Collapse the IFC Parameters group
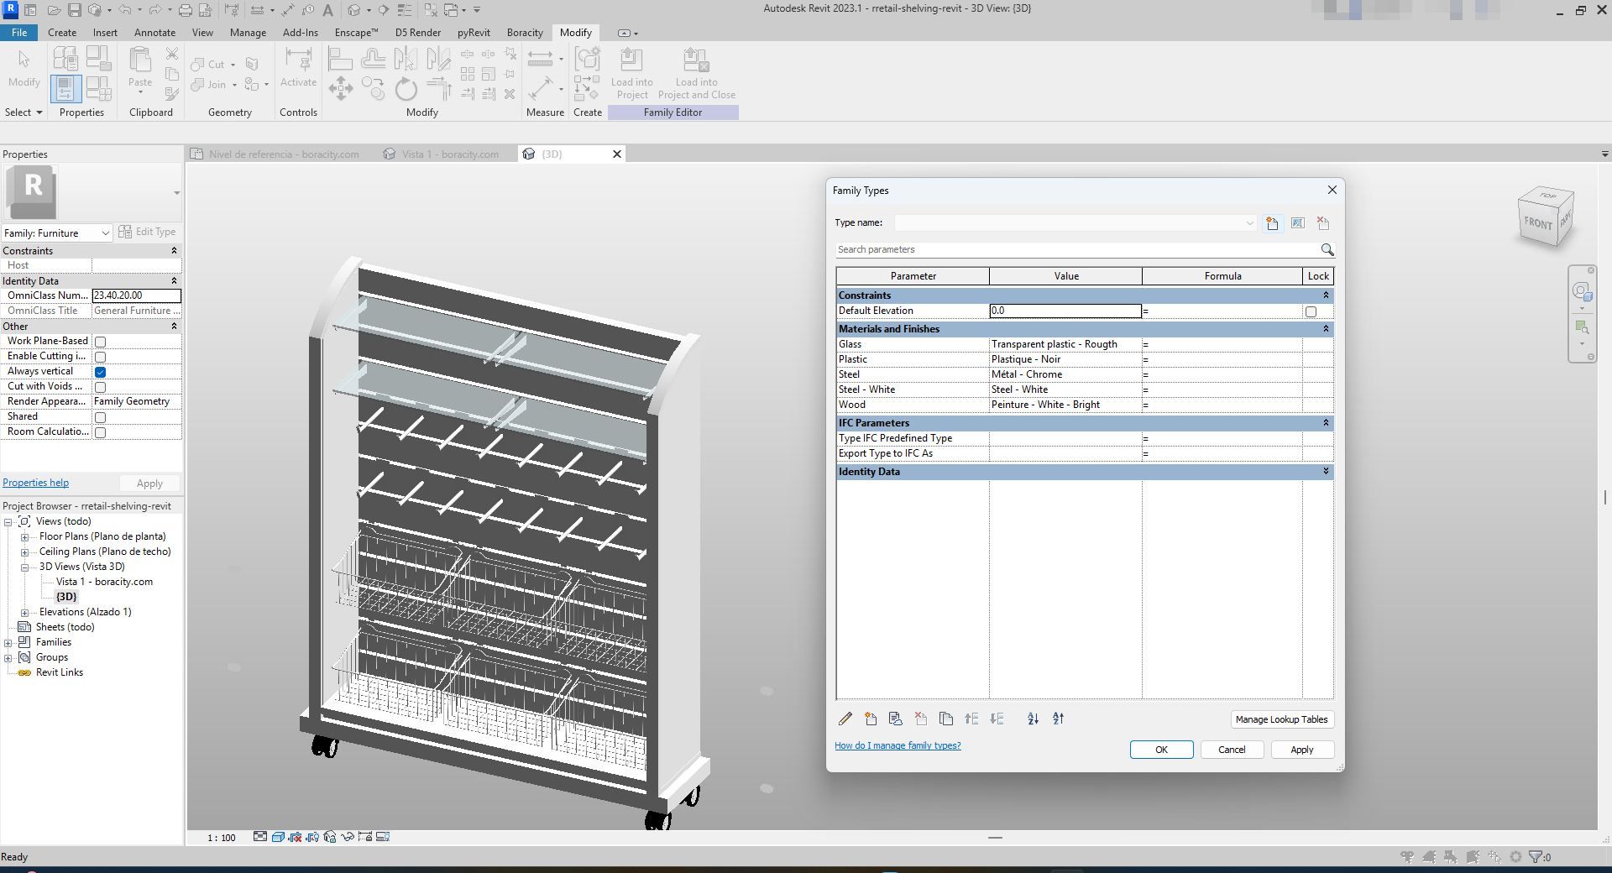This screenshot has width=1612, height=873. [x=1326, y=423]
